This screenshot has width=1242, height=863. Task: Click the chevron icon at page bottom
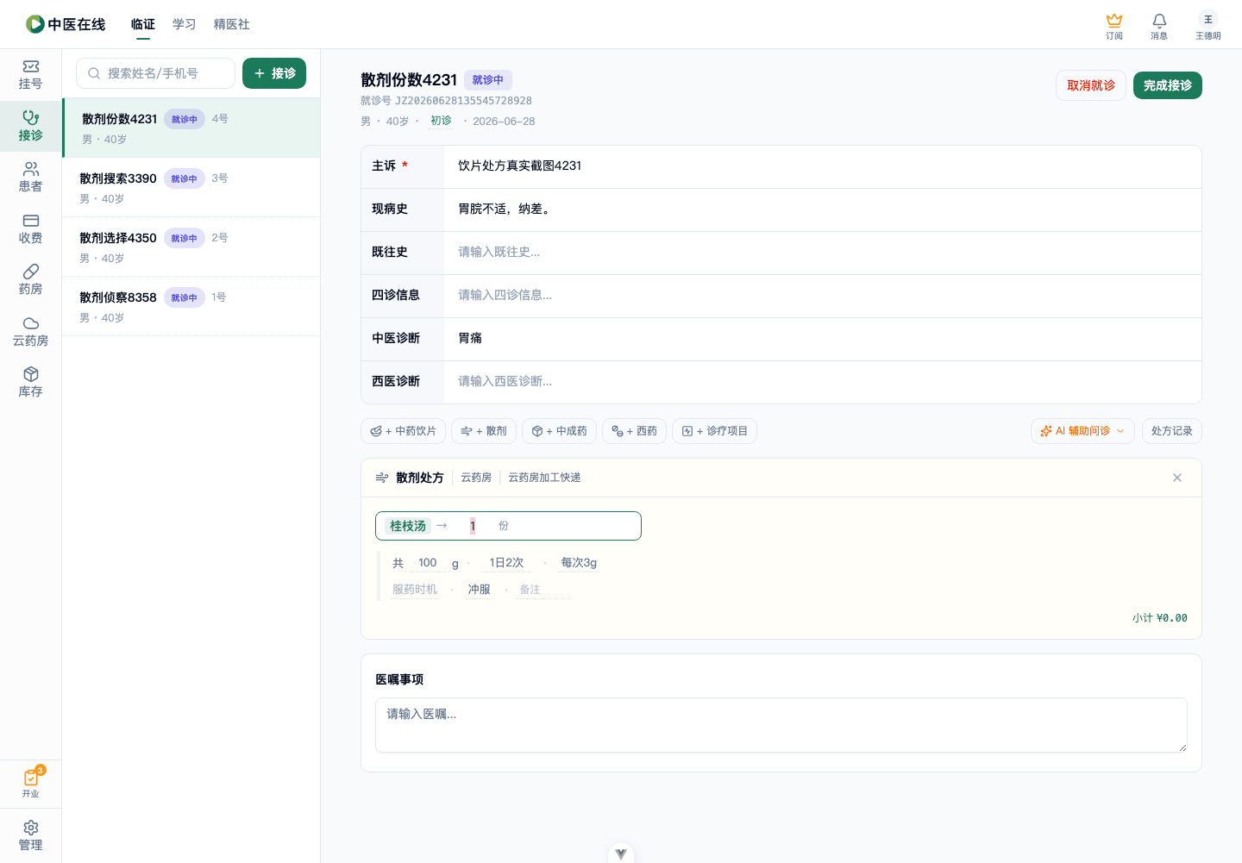(621, 854)
